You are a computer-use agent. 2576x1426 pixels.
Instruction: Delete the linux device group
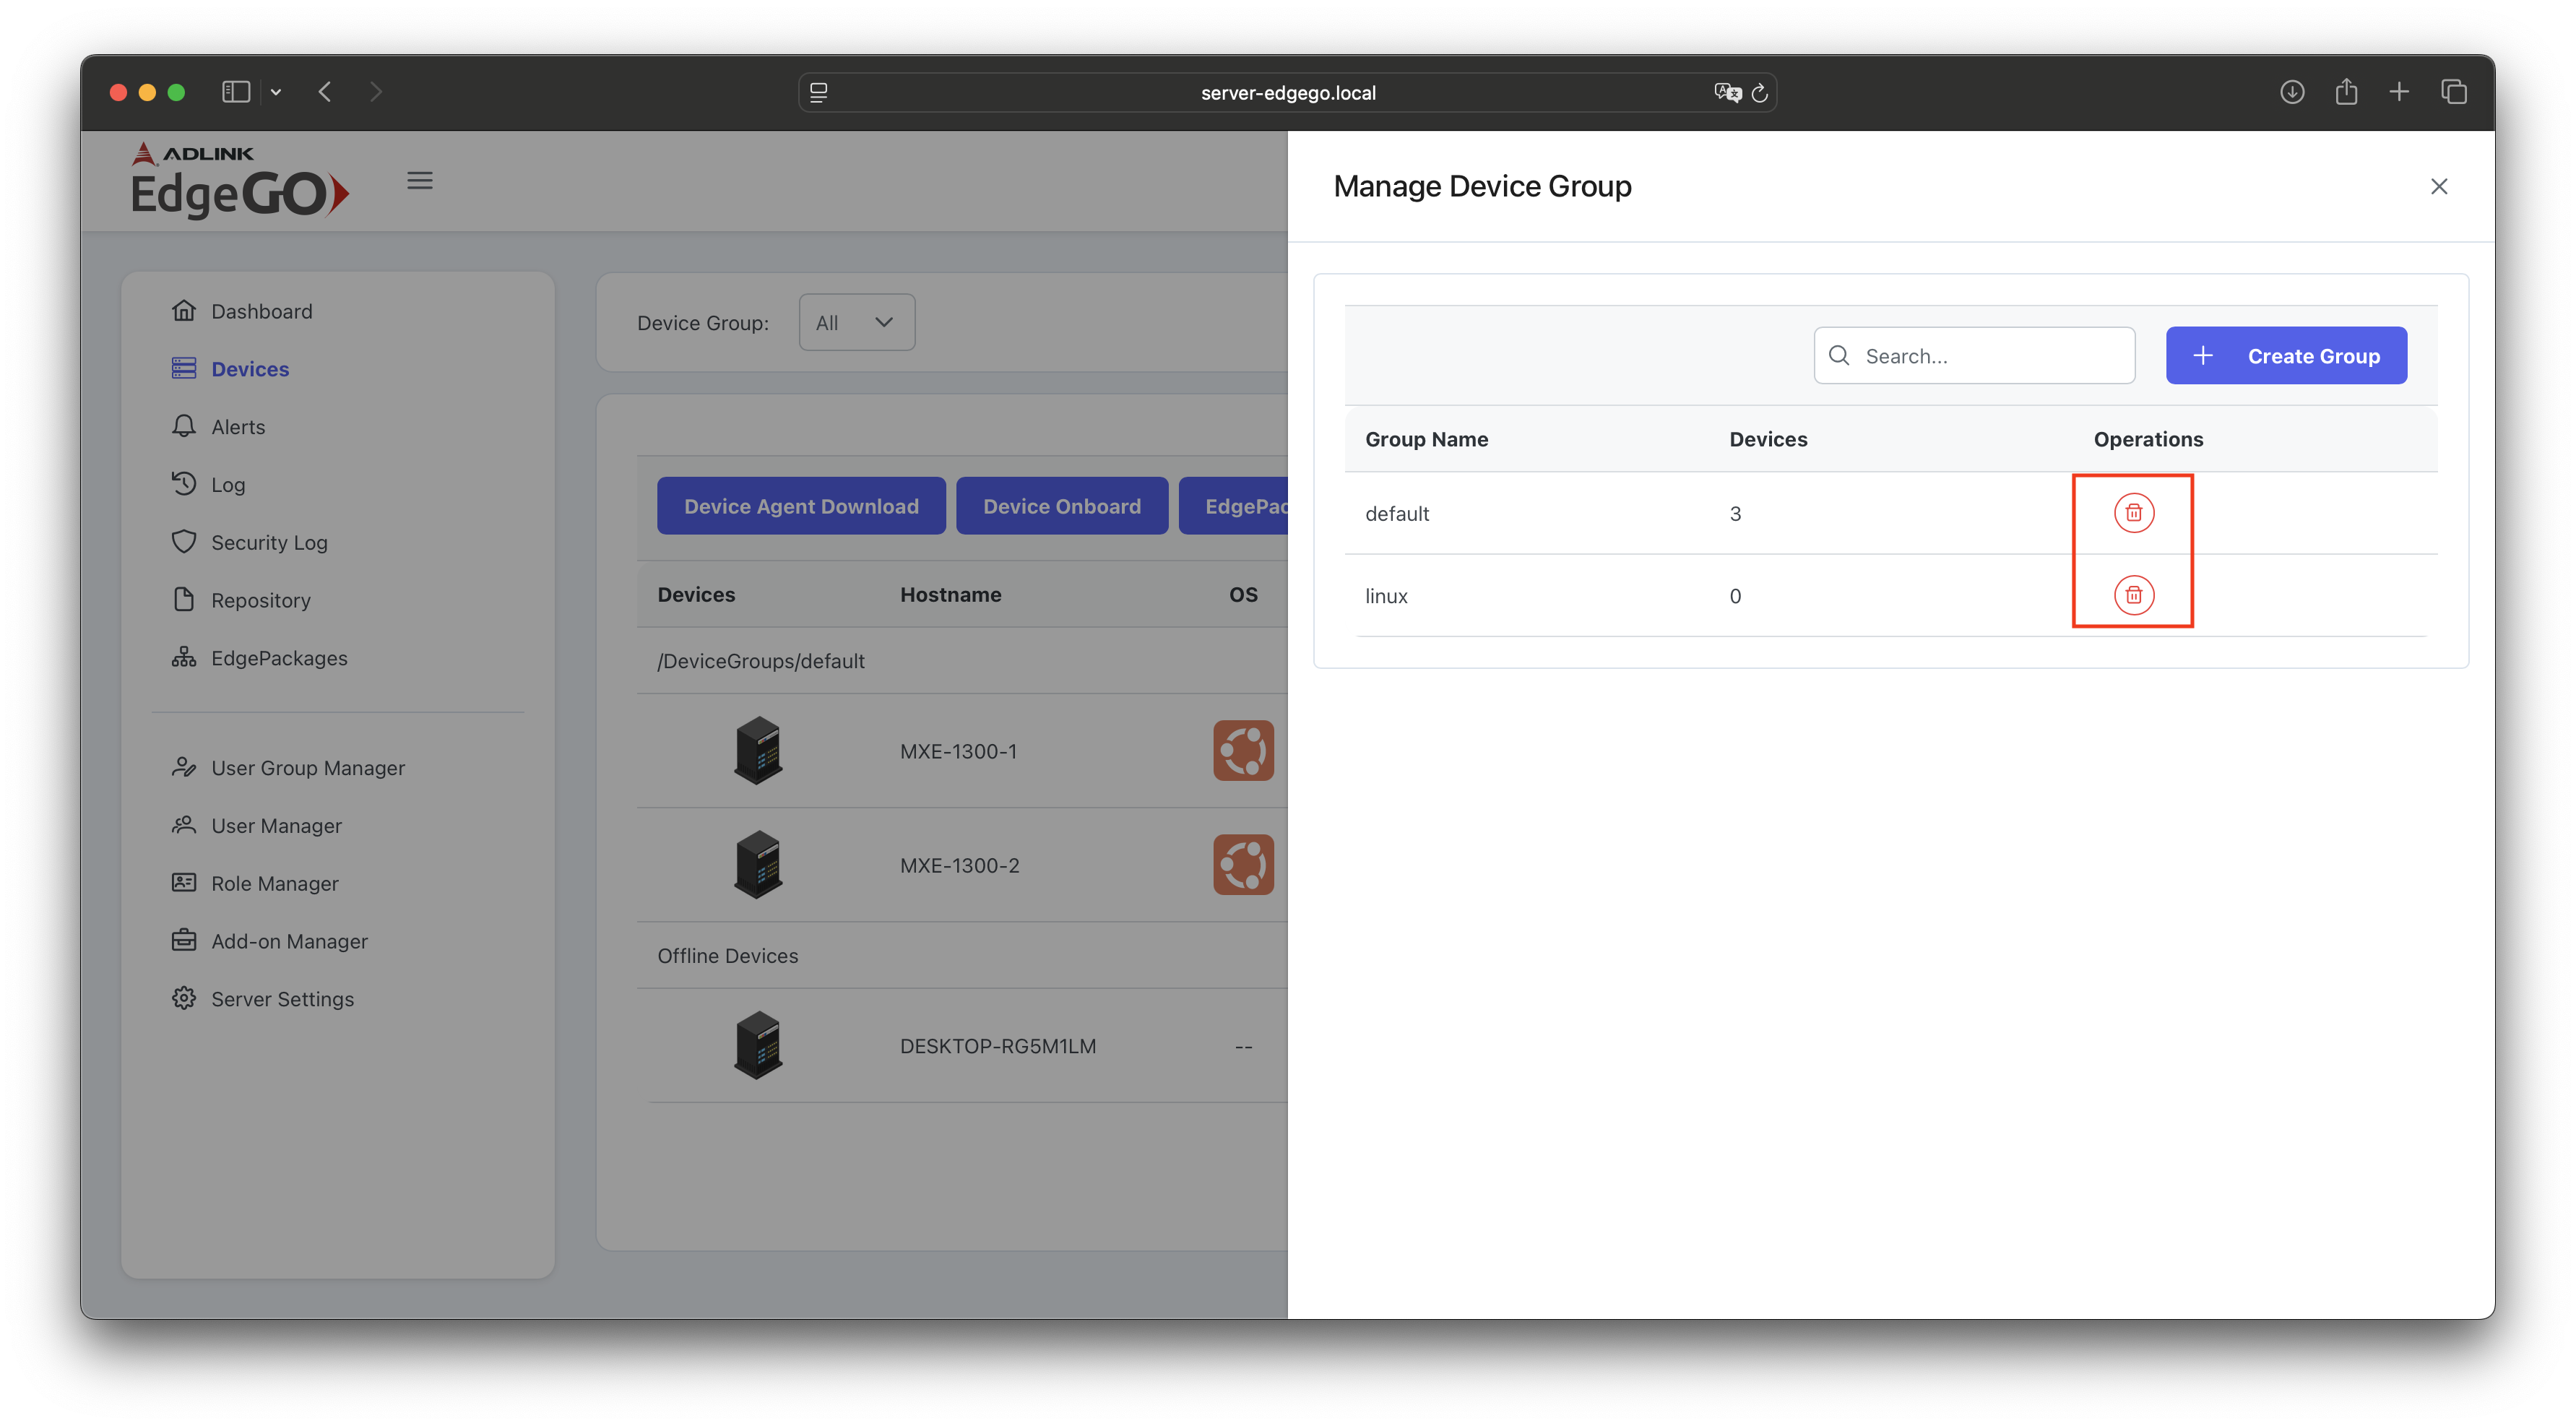click(x=2133, y=595)
